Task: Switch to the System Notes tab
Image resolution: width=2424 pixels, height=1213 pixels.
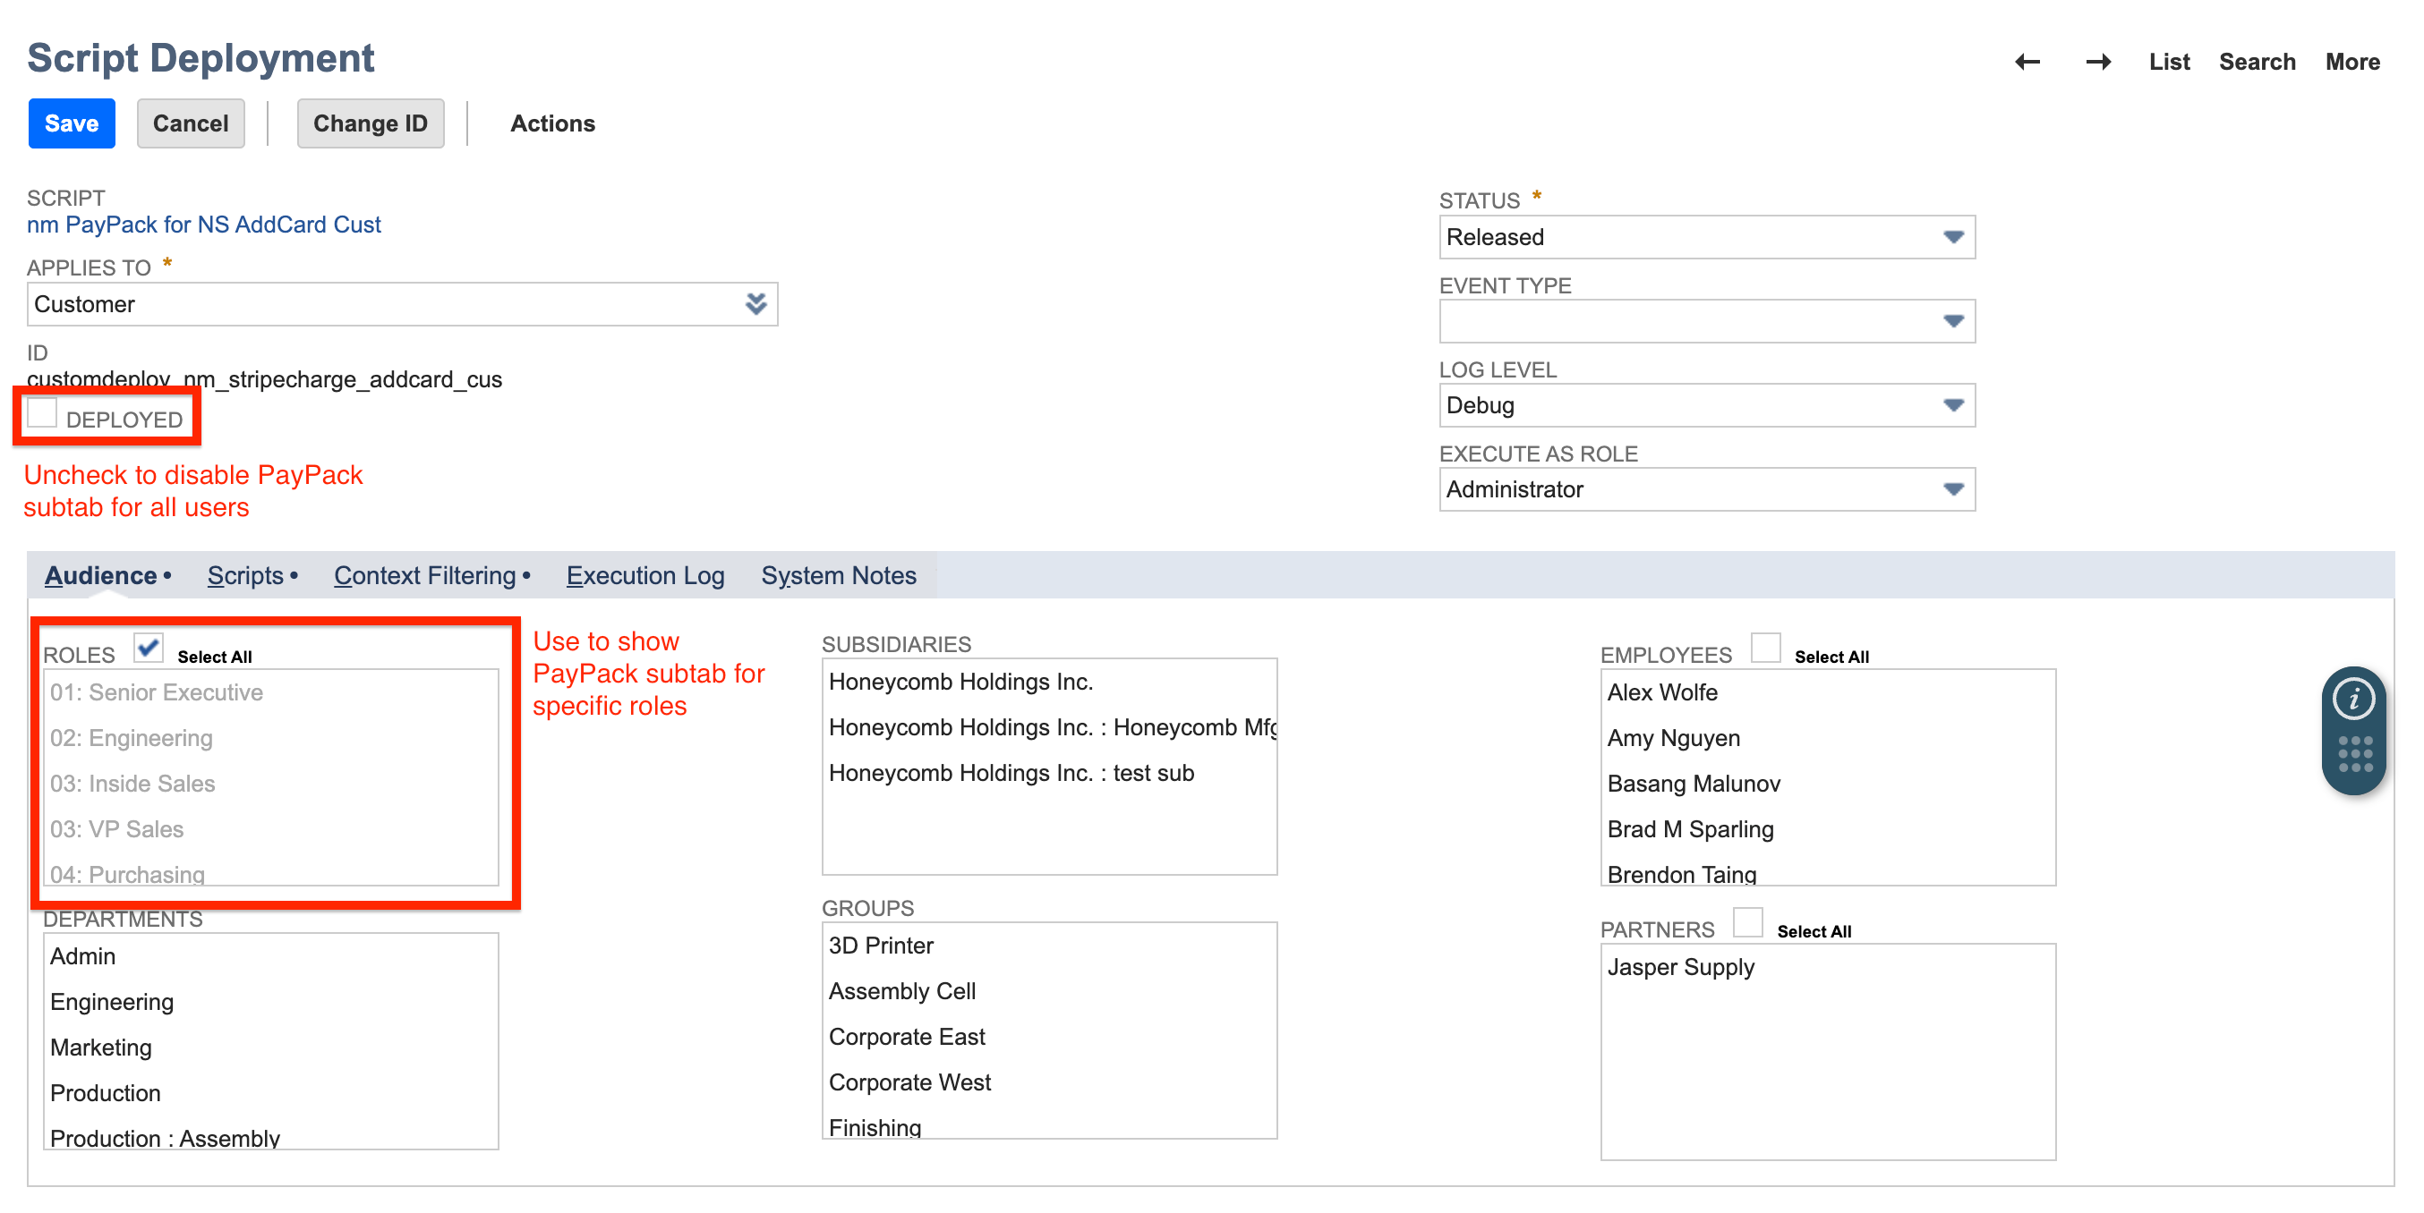Action: pos(839,574)
